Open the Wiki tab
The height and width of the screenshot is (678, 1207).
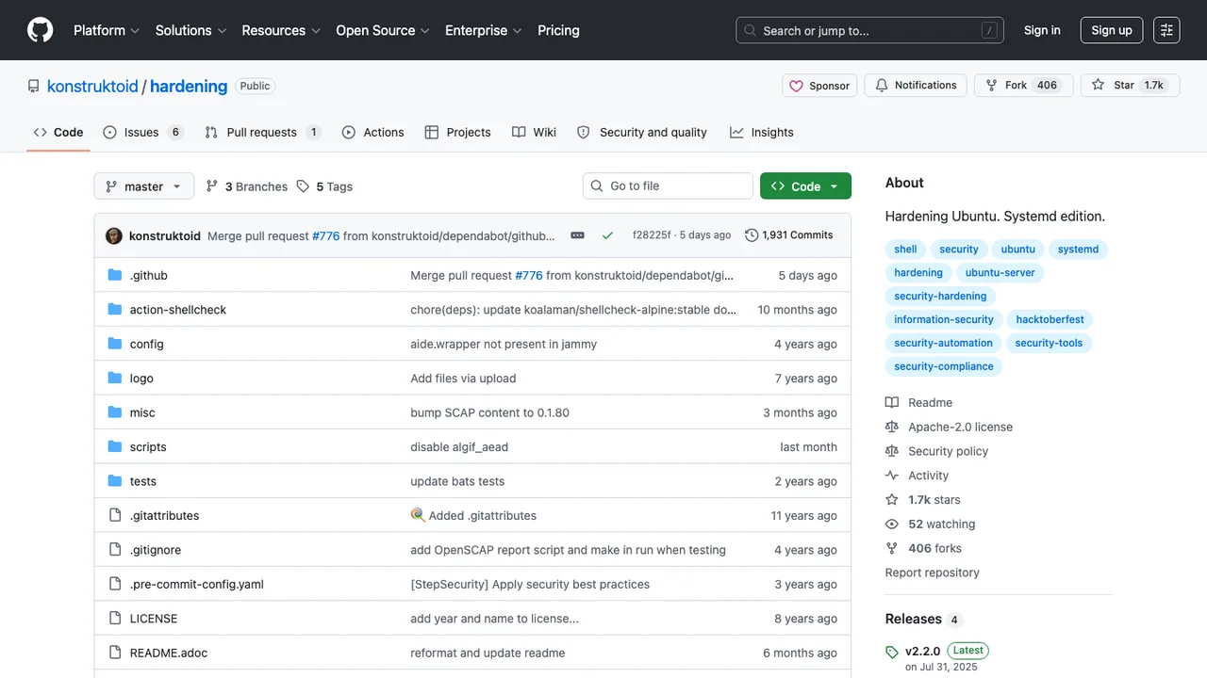[535, 133]
